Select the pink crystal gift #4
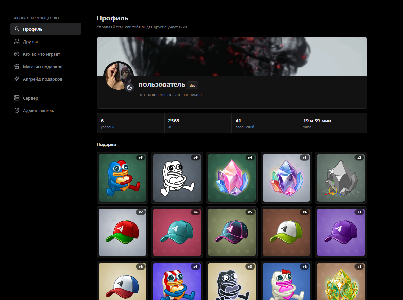This screenshot has height=300, width=403. click(x=231, y=178)
